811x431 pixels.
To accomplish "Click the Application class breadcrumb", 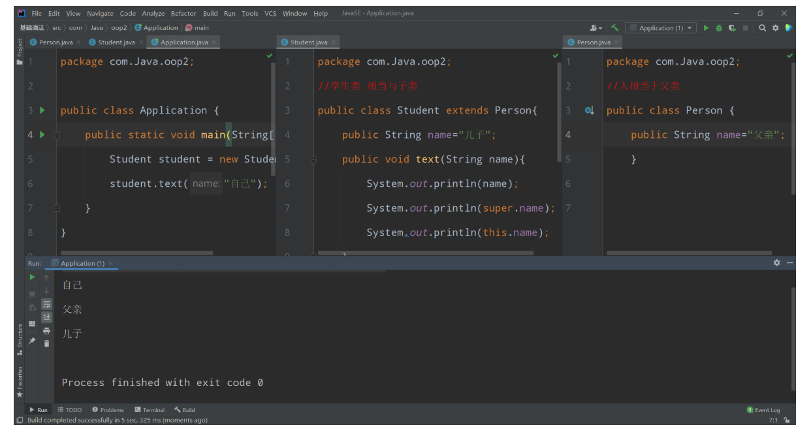I will 157,28.
